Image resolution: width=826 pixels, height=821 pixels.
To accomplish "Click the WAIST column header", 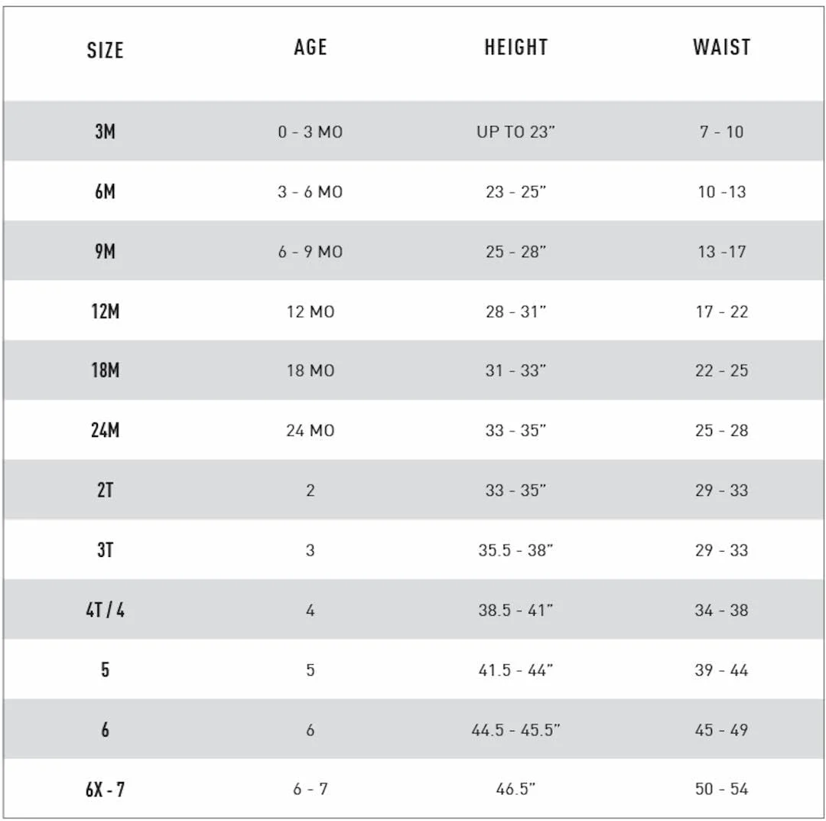I will pos(721,47).
